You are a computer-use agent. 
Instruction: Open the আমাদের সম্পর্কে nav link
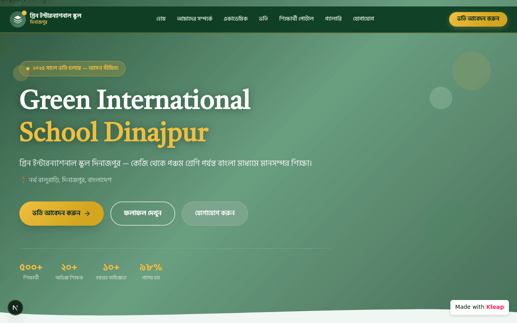click(x=195, y=19)
